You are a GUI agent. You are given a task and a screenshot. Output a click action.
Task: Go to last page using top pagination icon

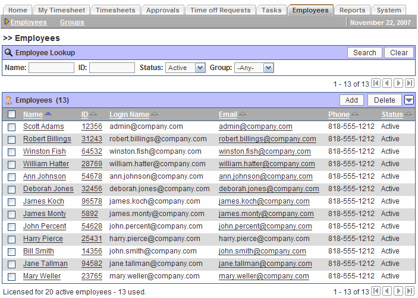pyautogui.click(x=410, y=84)
